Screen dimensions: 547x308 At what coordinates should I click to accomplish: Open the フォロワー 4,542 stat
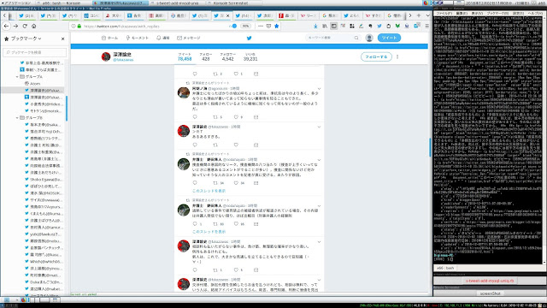tap(227, 57)
